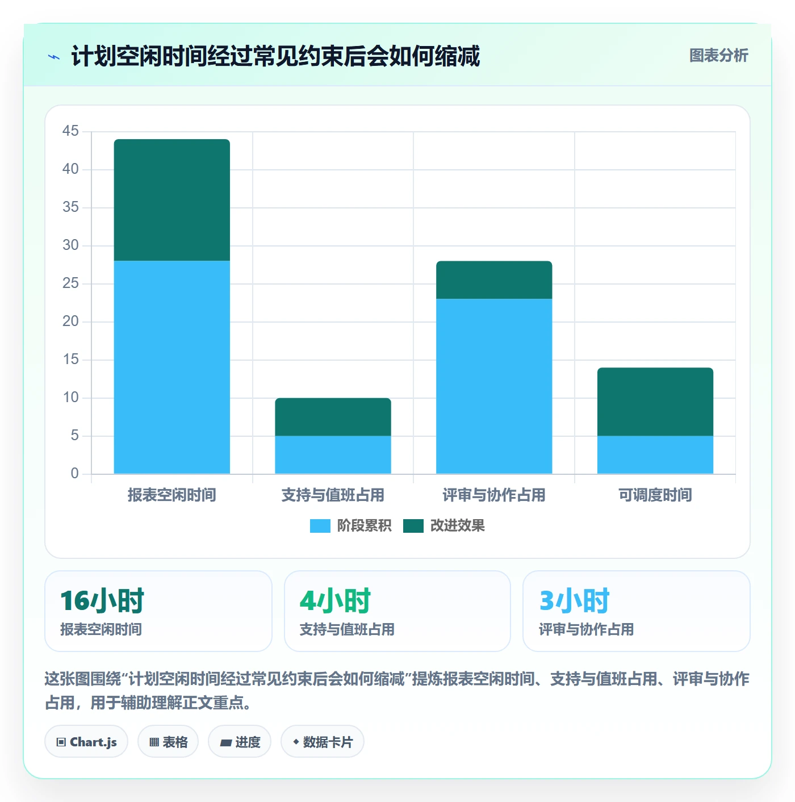The image size is (795, 802).
Task: Click the y-axis value 15
Action: (x=70, y=360)
